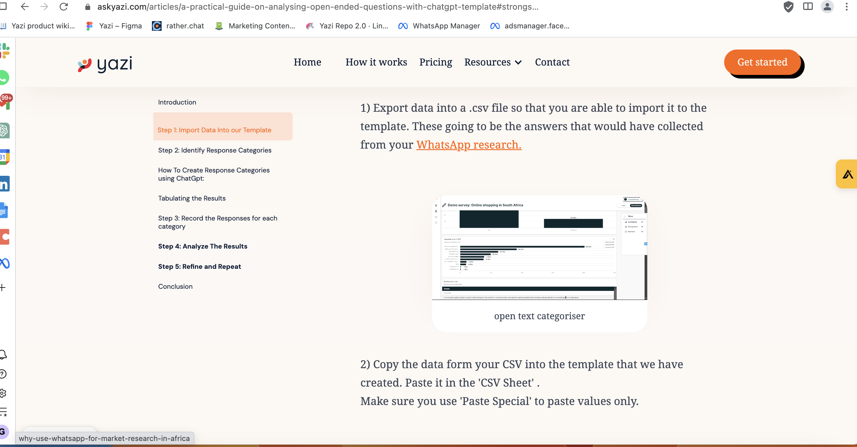The image size is (857, 447).
Task: Reload the current page
Action: tap(64, 7)
